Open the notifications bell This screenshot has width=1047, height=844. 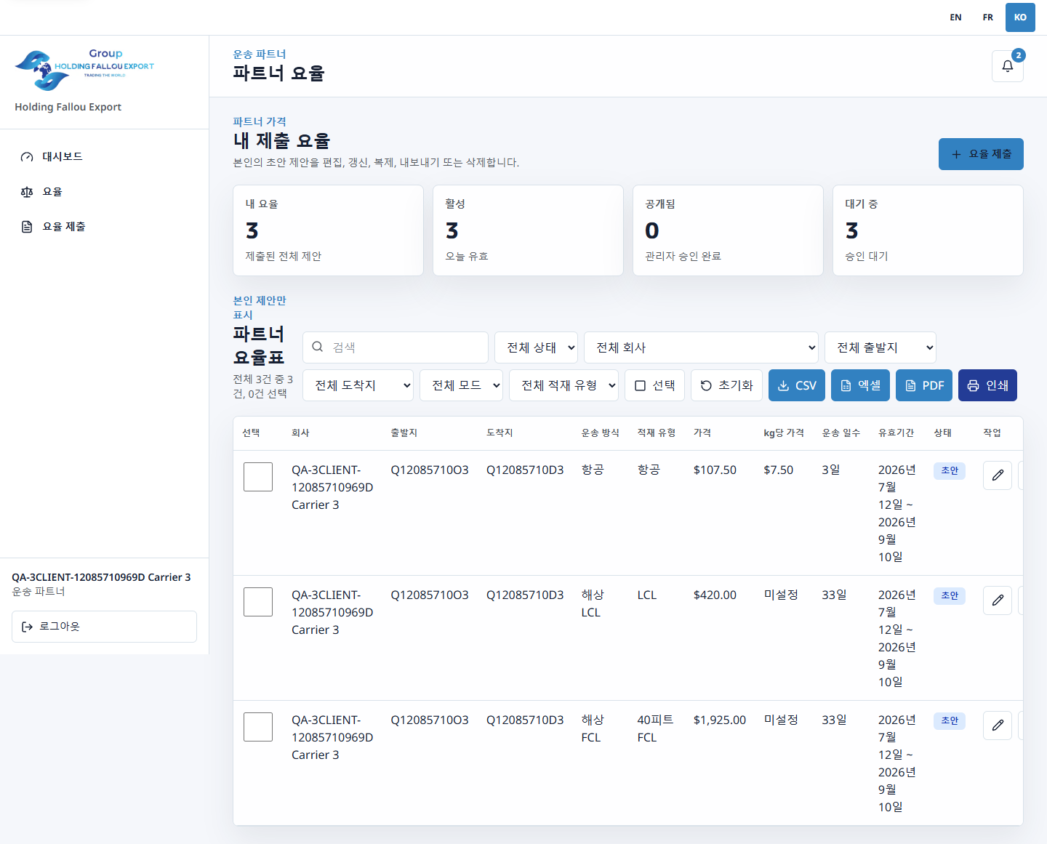click(x=1007, y=66)
